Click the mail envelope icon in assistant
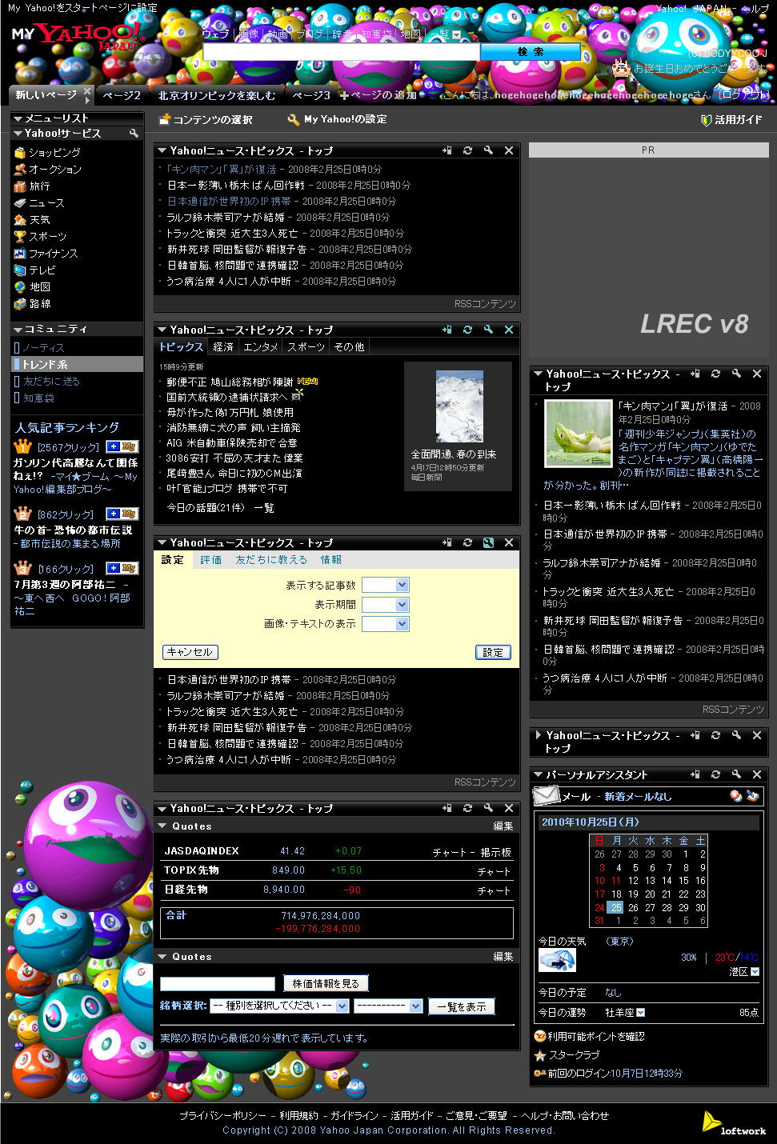Screen dimensions: 777x1144 pyautogui.click(x=546, y=795)
